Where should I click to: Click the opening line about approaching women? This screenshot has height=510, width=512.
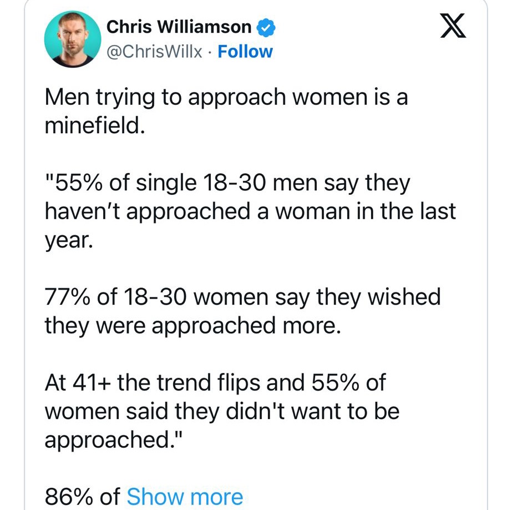pos(226,98)
